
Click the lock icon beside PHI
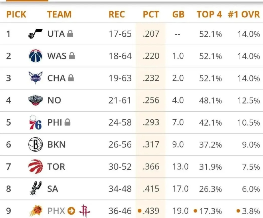[x=68, y=122]
